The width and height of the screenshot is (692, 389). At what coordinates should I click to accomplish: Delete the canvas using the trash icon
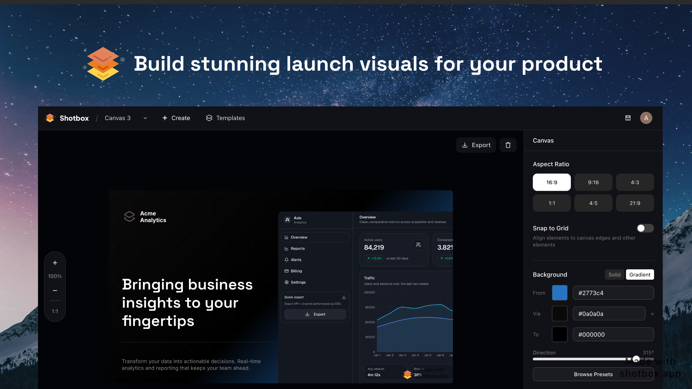508,145
